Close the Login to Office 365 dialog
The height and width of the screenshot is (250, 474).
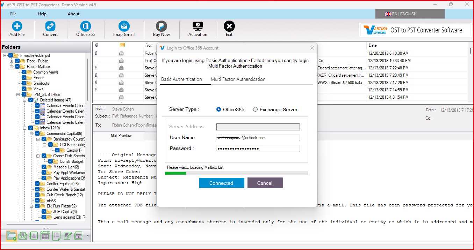coord(312,48)
